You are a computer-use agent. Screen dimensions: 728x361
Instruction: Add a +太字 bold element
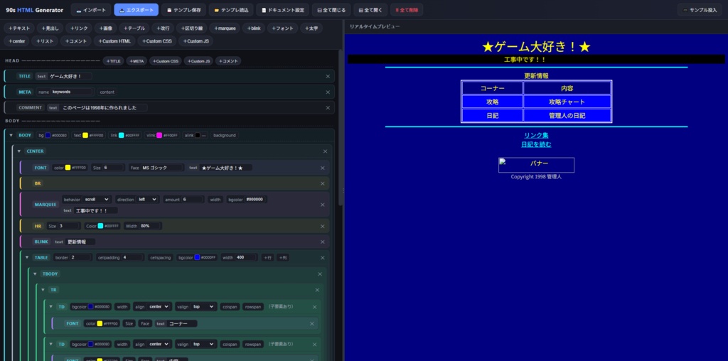tap(311, 28)
